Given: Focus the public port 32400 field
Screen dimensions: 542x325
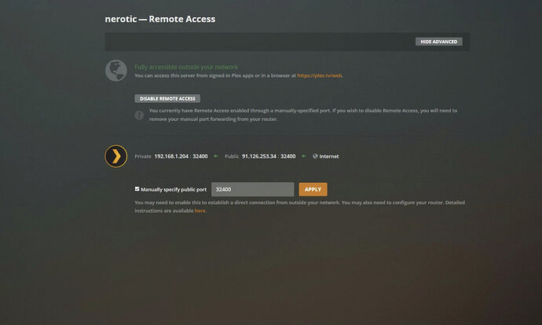Looking at the screenshot, I should pos(253,189).
